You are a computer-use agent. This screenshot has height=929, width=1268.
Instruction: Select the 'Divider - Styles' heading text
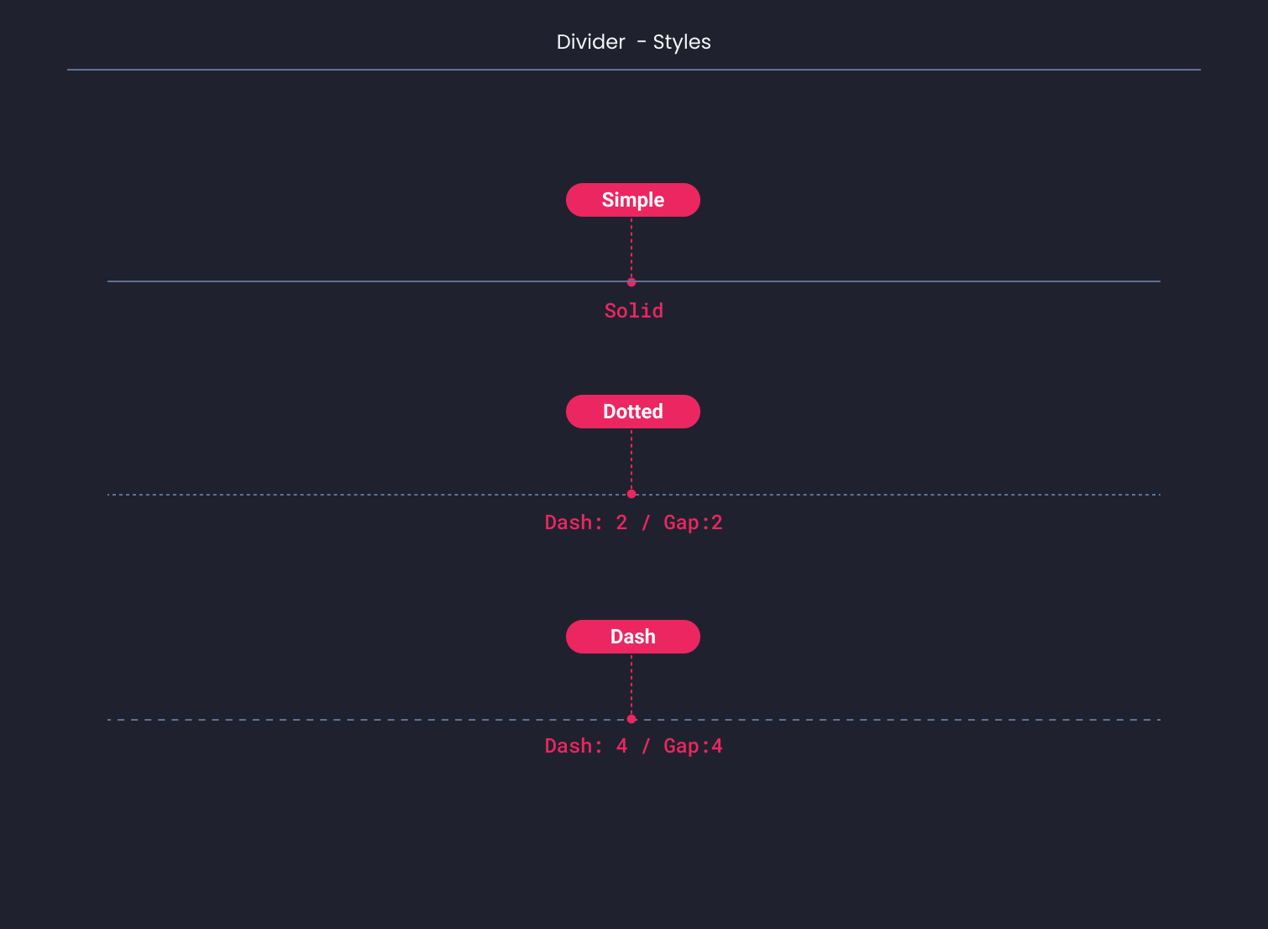(x=634, y=42)
